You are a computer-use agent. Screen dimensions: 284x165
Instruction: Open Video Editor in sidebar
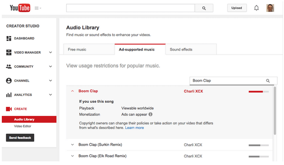tap(23, 126)
